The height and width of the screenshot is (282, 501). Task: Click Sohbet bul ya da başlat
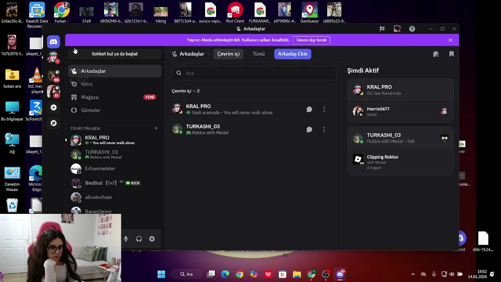[115, 54]
